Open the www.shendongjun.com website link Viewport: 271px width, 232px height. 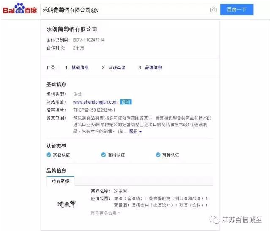[x=95, y=102]
